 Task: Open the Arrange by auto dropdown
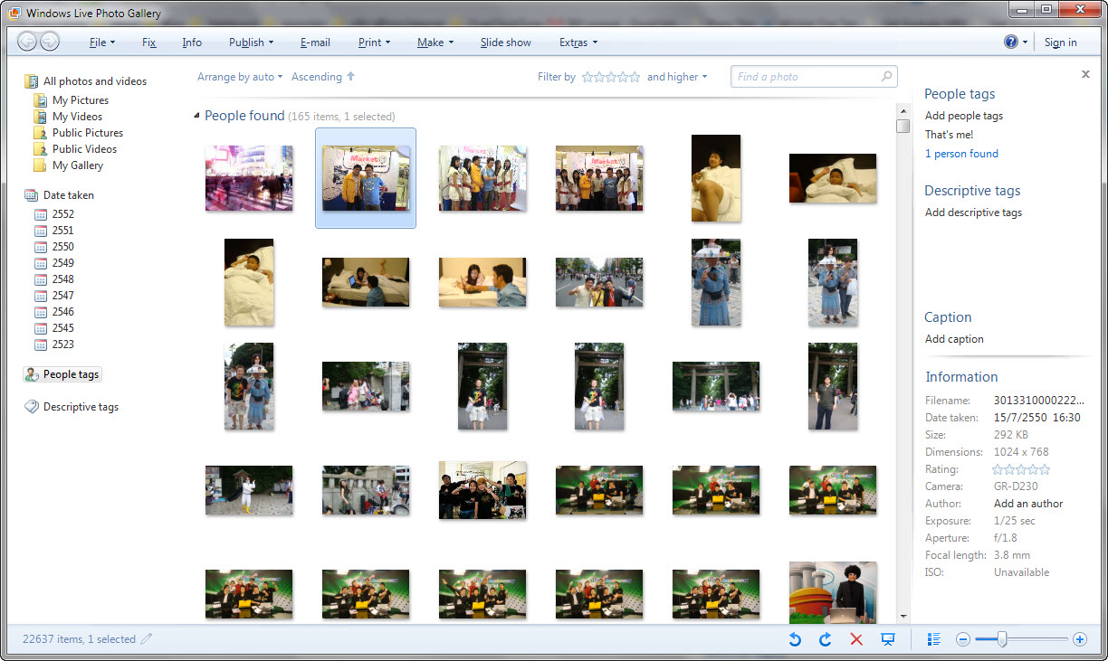240,77
